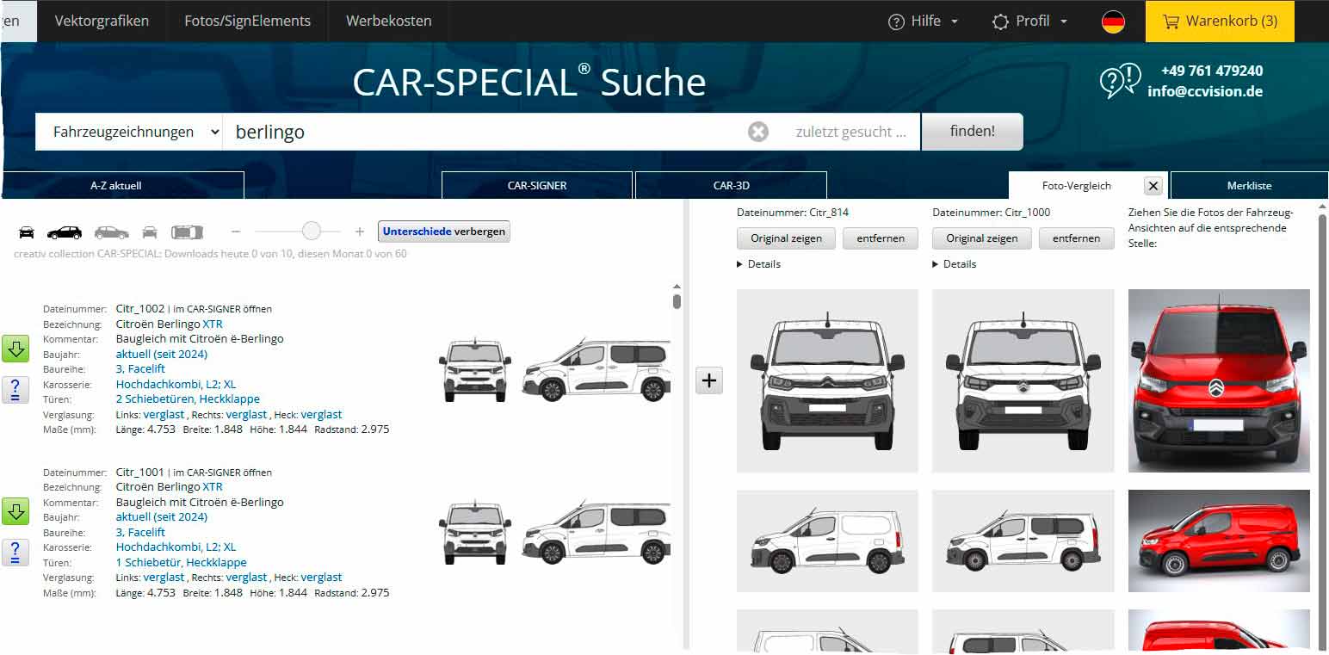Switch to the Merkliste tab

click(x=1249, y=185)
